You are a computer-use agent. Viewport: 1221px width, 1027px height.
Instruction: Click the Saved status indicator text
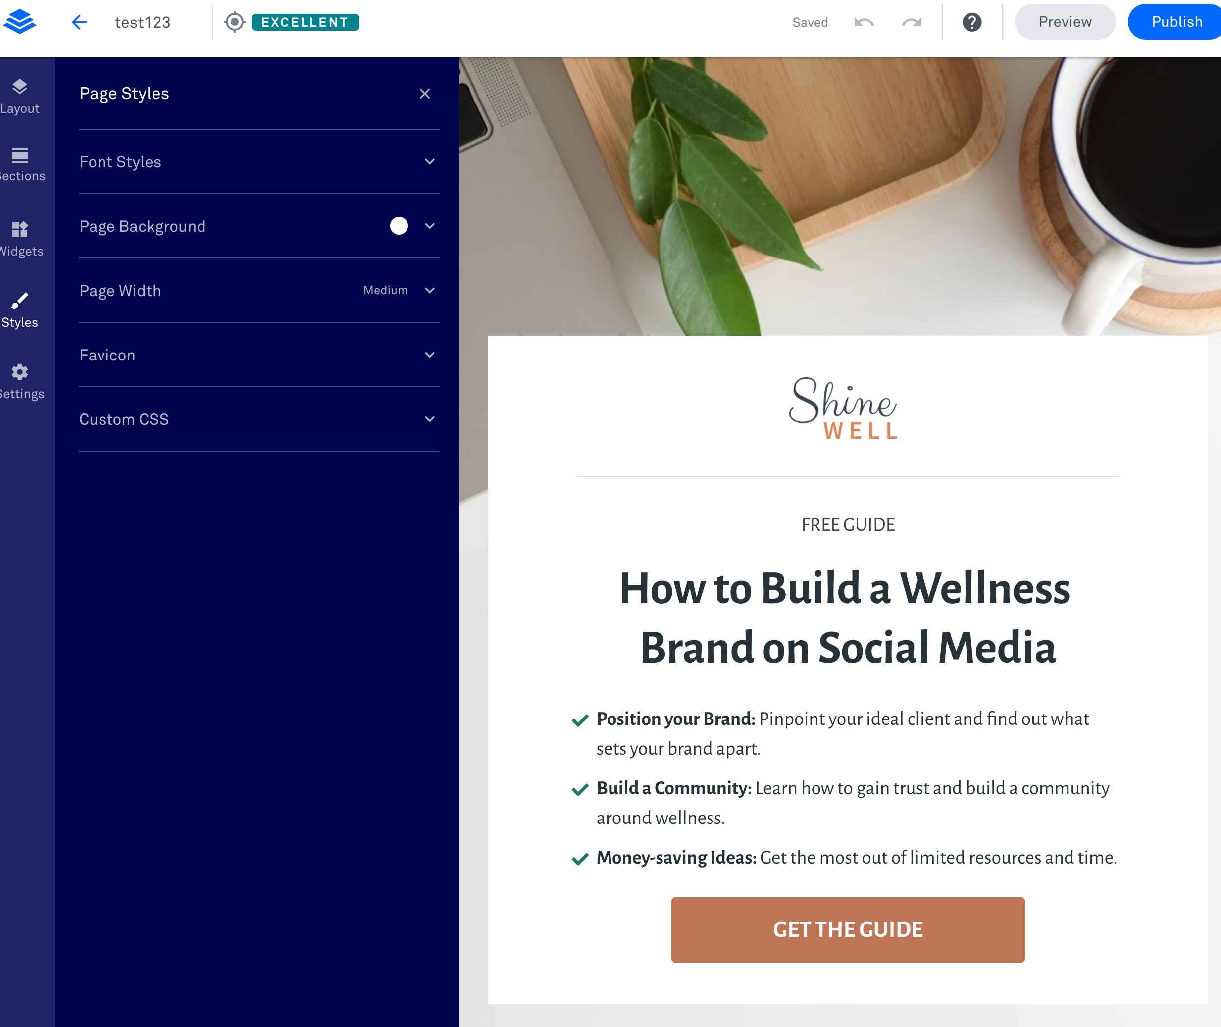coord(810,21)
